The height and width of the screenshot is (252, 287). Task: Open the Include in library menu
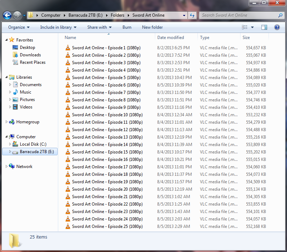58,27
